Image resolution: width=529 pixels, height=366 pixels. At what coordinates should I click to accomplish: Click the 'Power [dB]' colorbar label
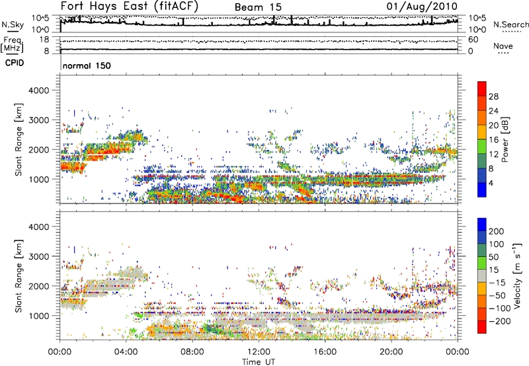pos(505,139)
